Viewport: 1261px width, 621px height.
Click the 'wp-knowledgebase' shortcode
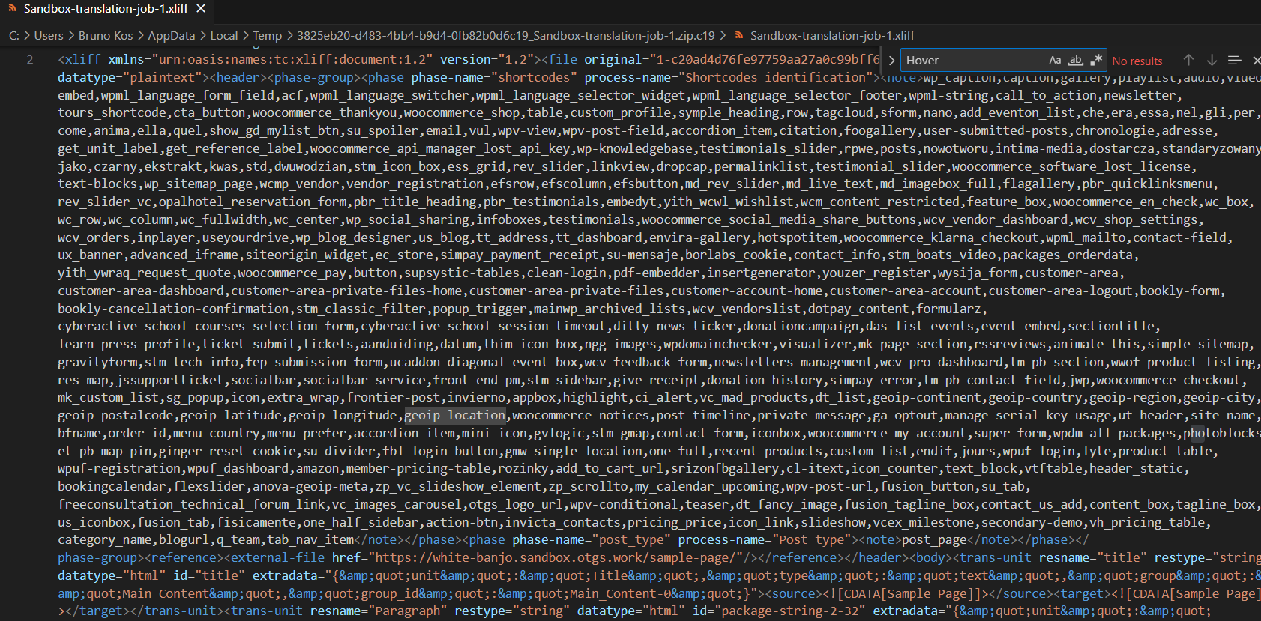[635, 148]
